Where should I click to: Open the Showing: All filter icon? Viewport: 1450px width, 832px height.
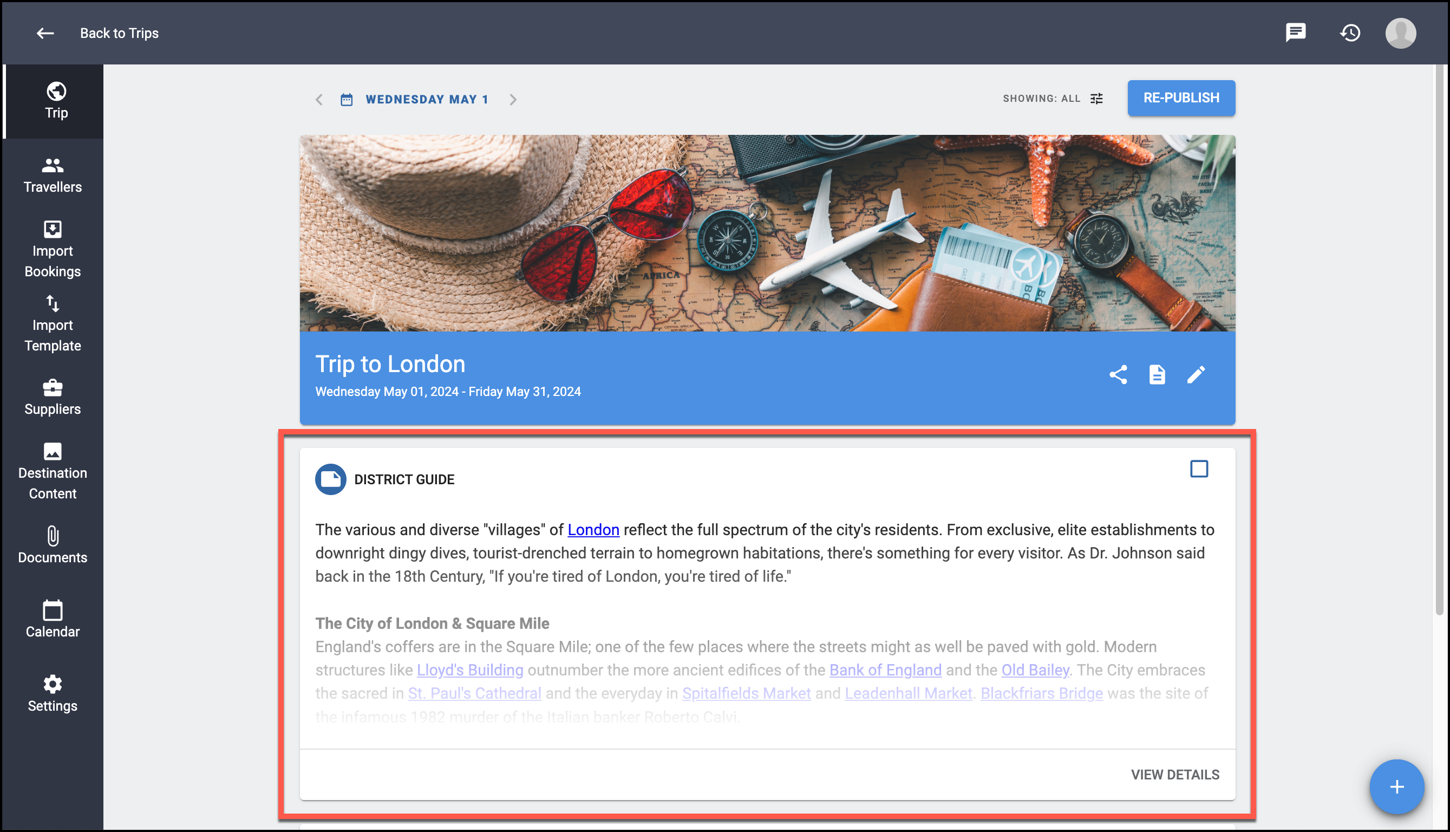(1096, 98)
